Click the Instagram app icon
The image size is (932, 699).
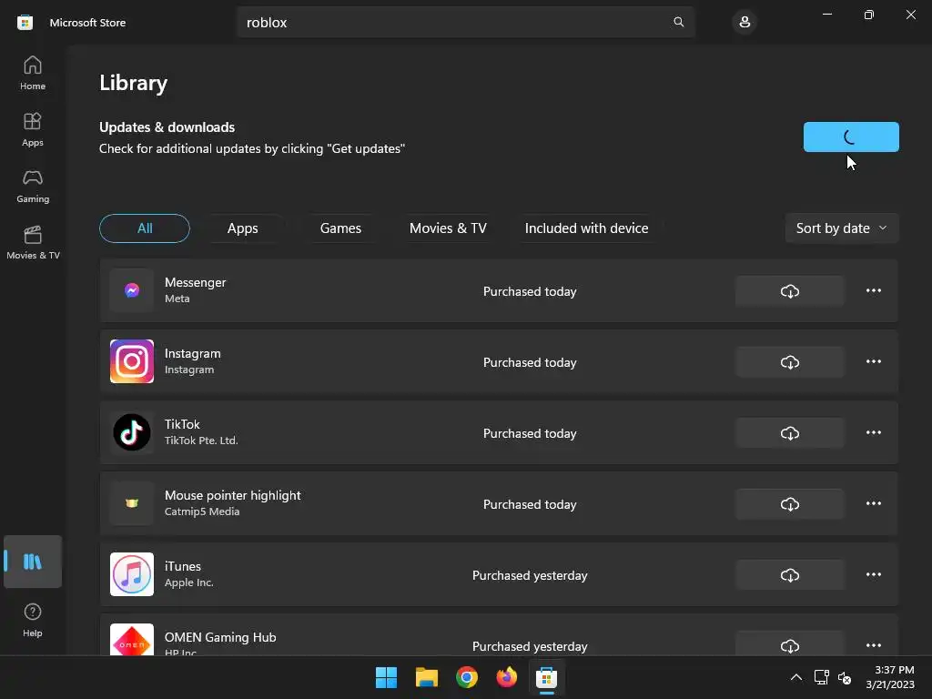tap(132, 361)
